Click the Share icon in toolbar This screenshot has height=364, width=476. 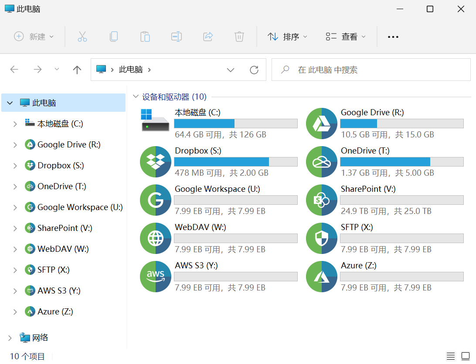coord(208,37)
